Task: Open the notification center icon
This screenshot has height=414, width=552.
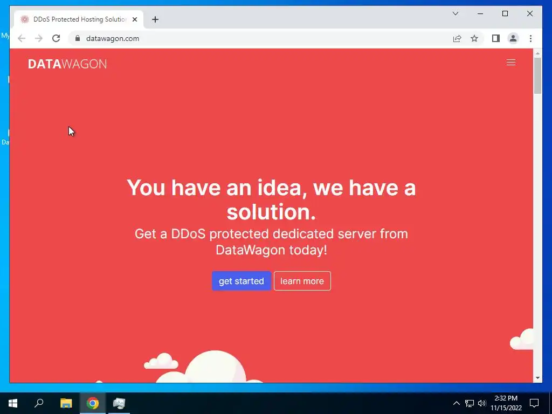Action: (x=534, y=403)
